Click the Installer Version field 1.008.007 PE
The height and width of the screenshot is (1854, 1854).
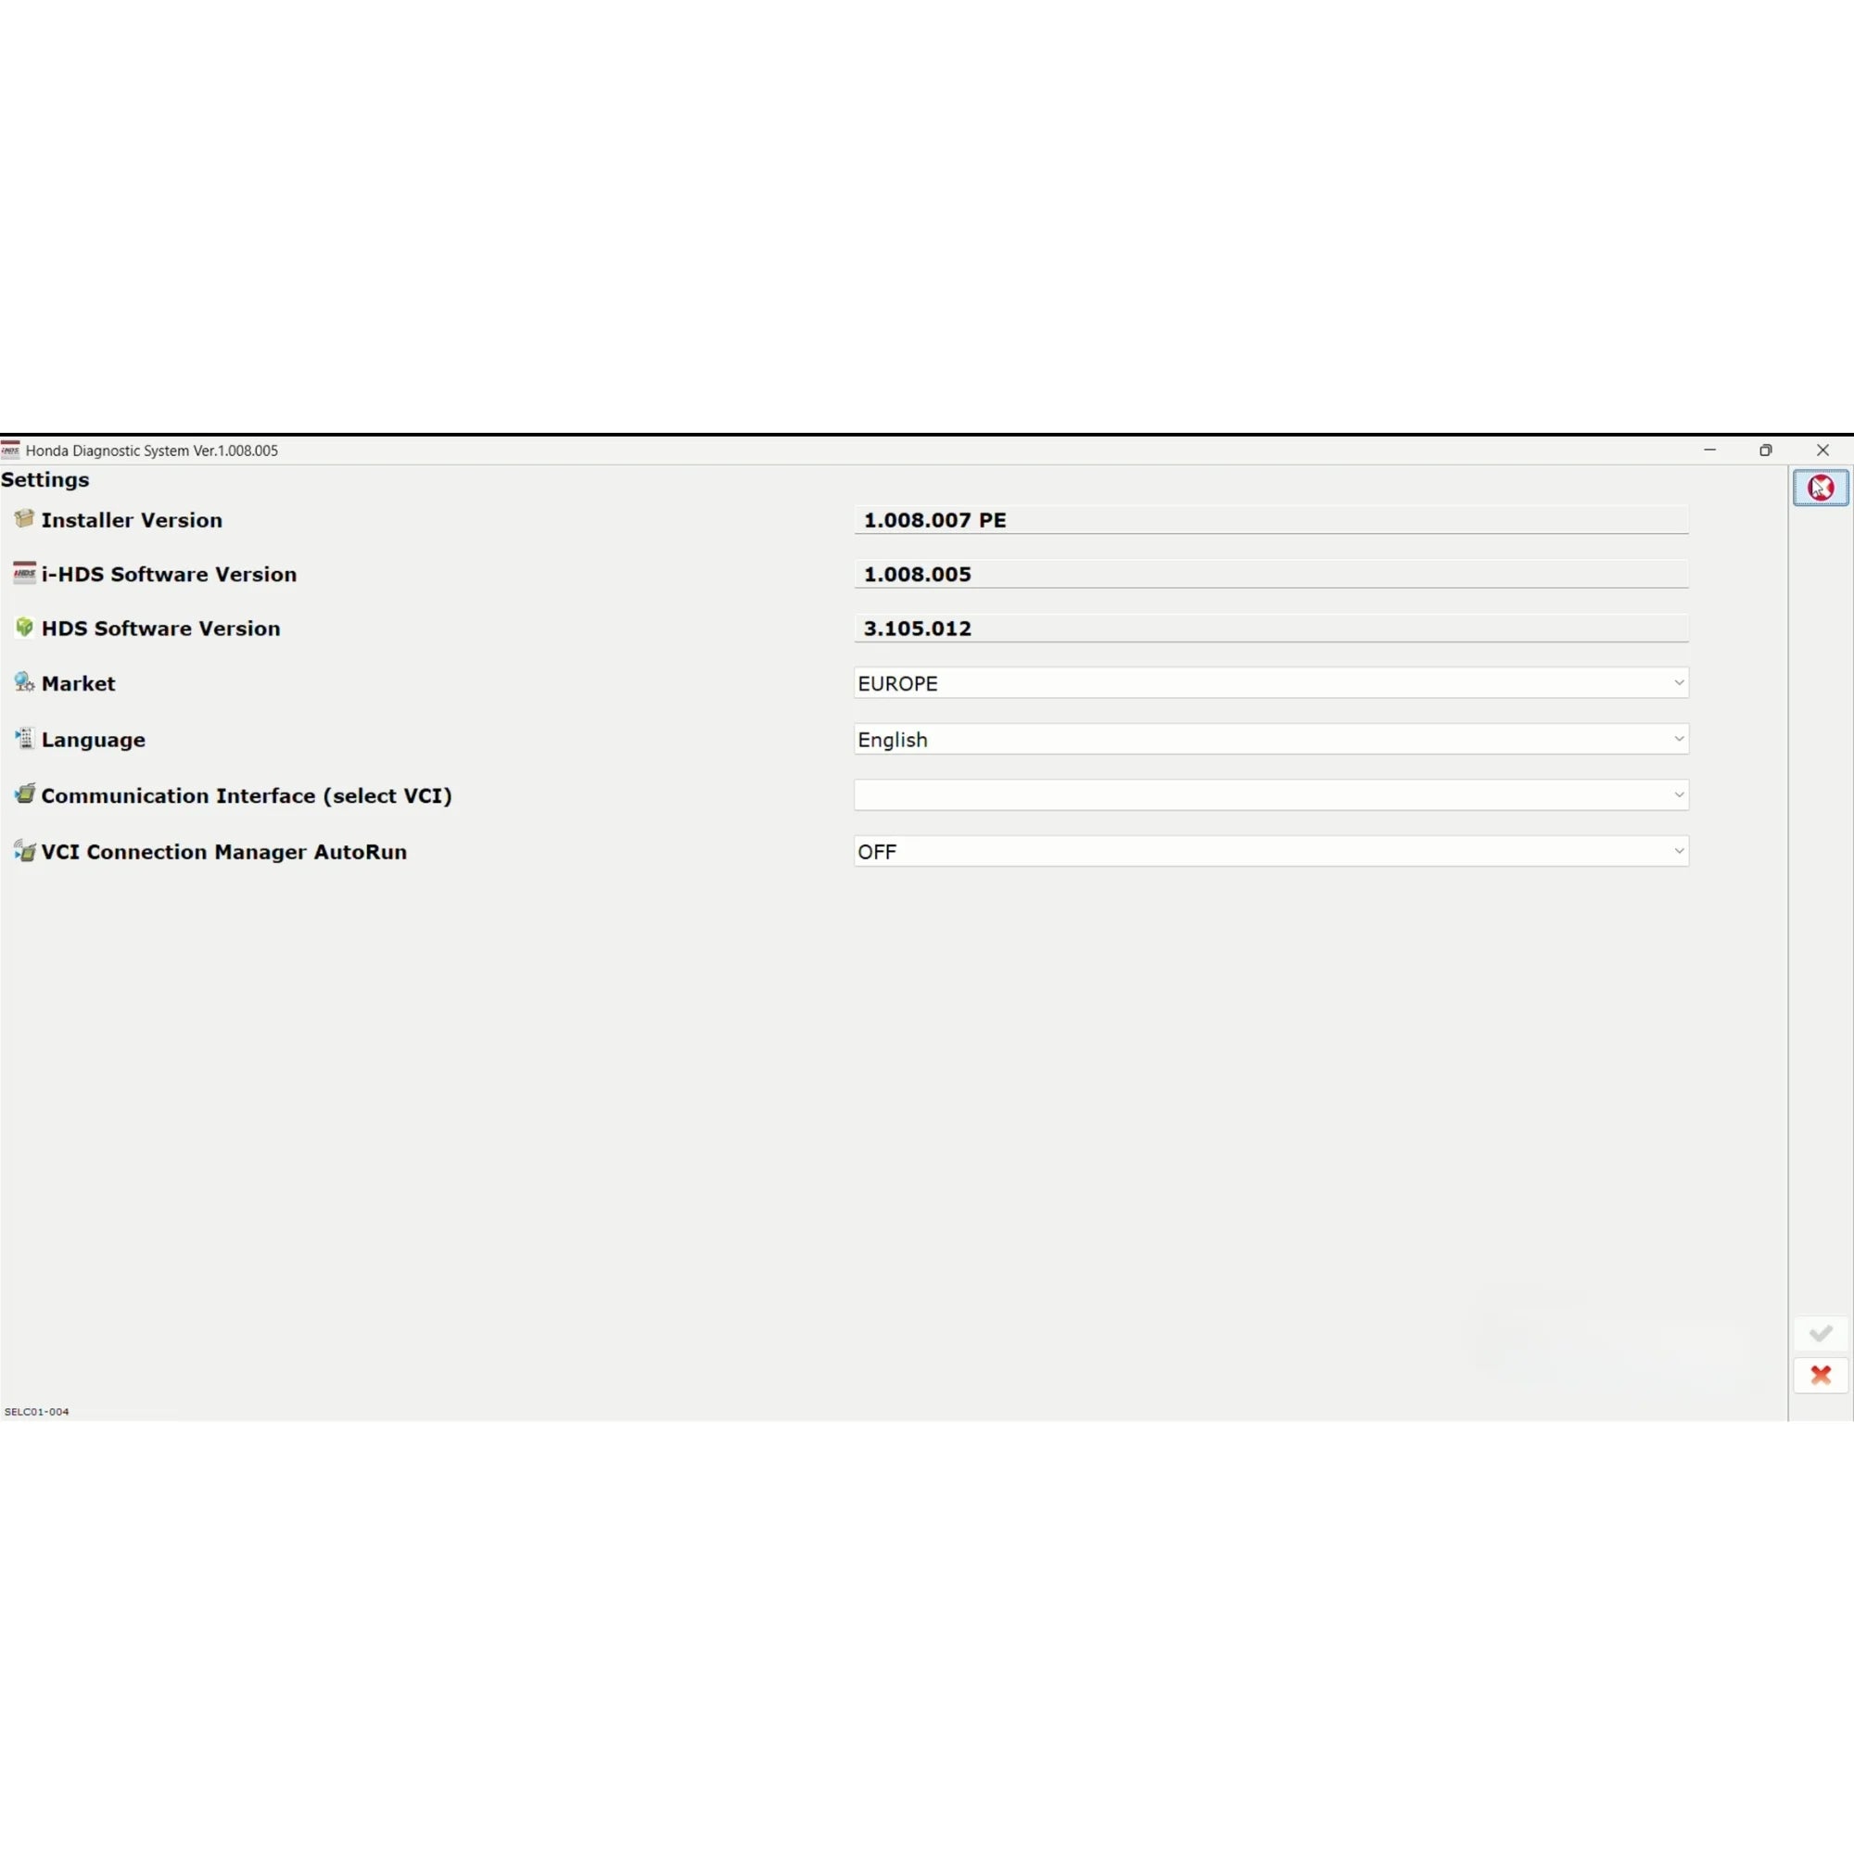(1271, 519)
